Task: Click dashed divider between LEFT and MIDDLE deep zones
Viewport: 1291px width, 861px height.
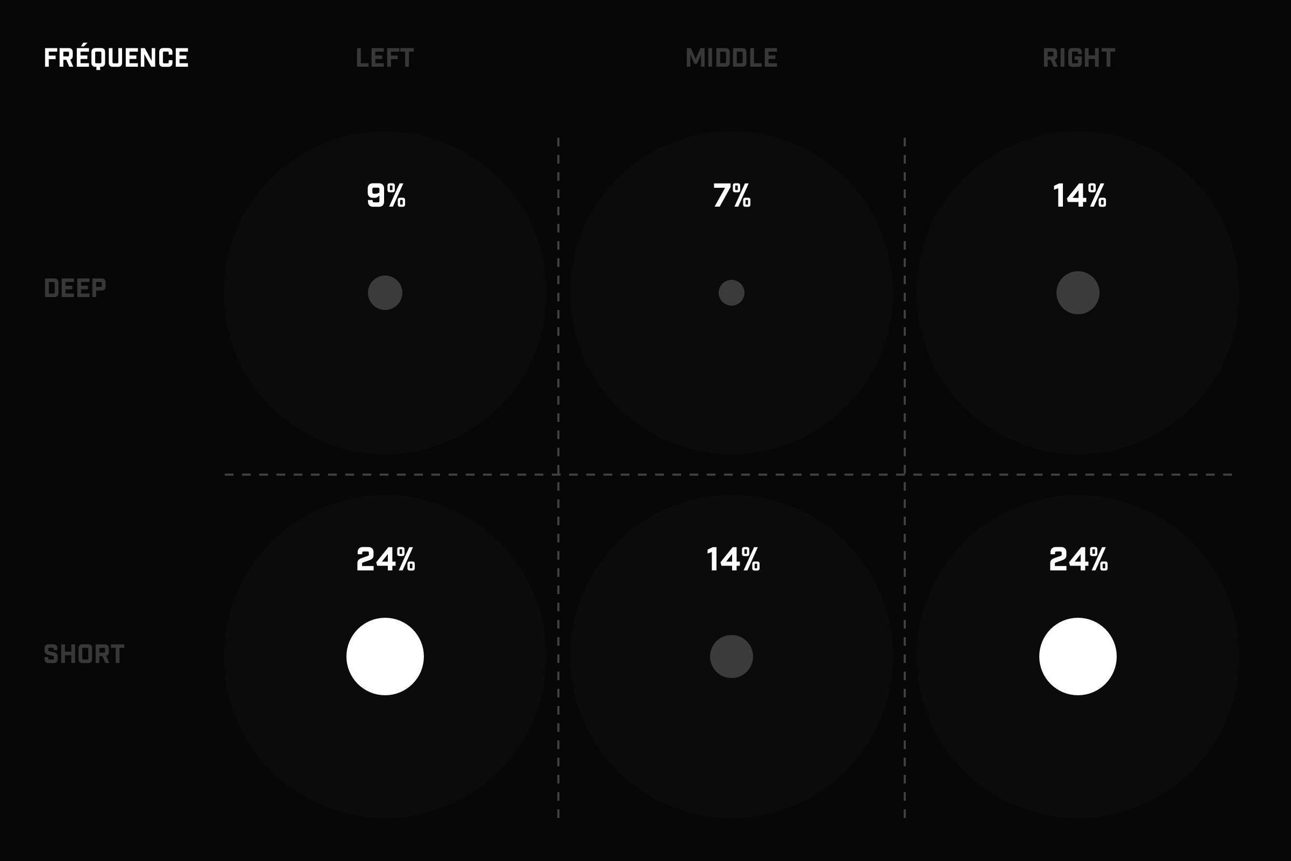Action: click(x=558, y=305)
